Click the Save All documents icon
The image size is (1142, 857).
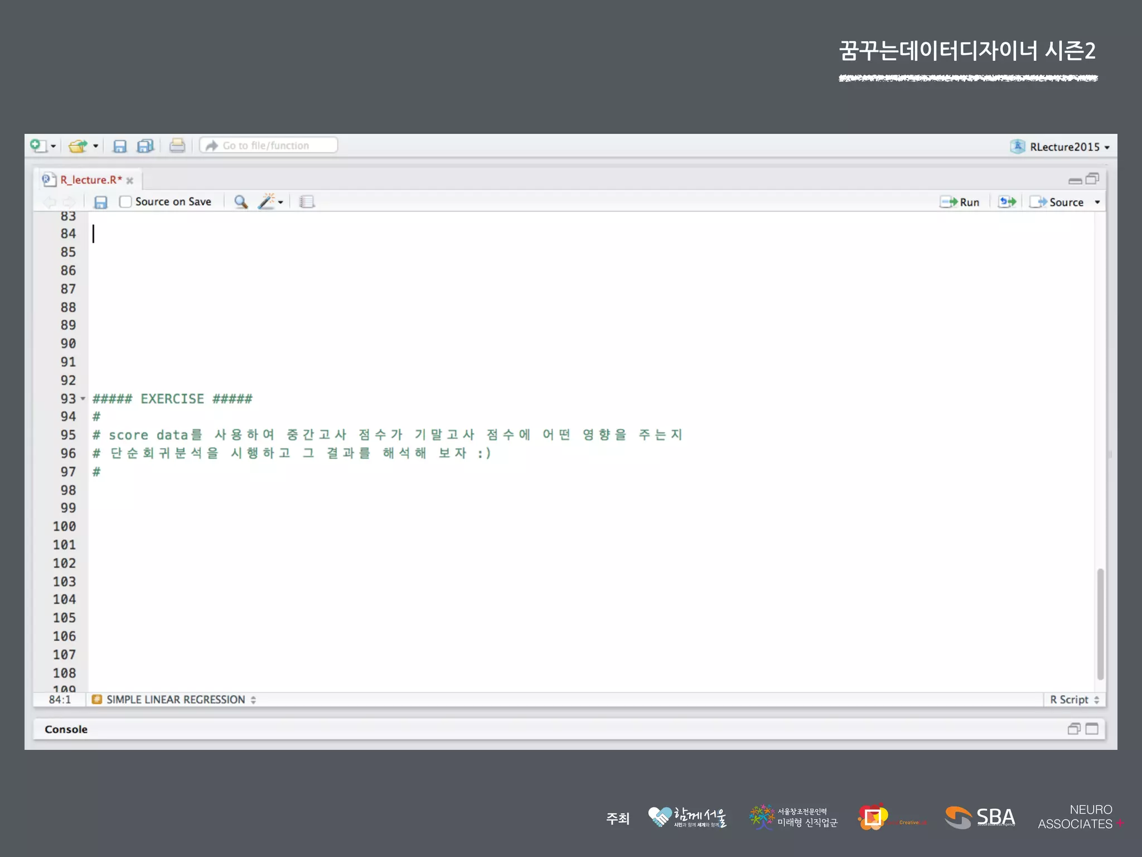click(145, 146)
